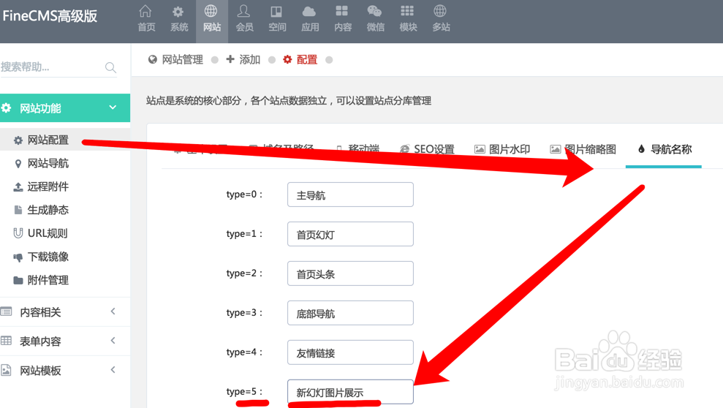Open the 空间 space icon in top bar

(276, 11)
